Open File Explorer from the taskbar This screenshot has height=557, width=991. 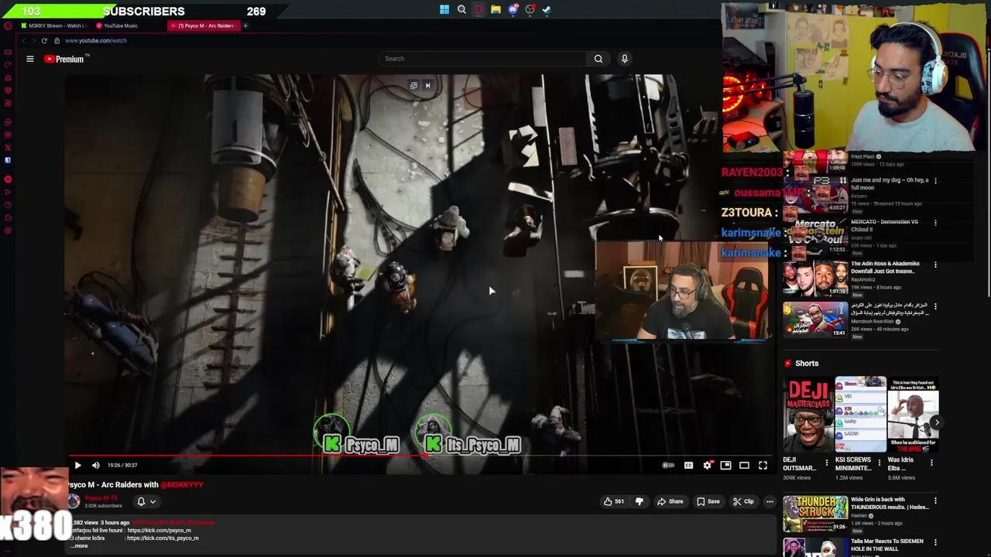coord(495,10)
